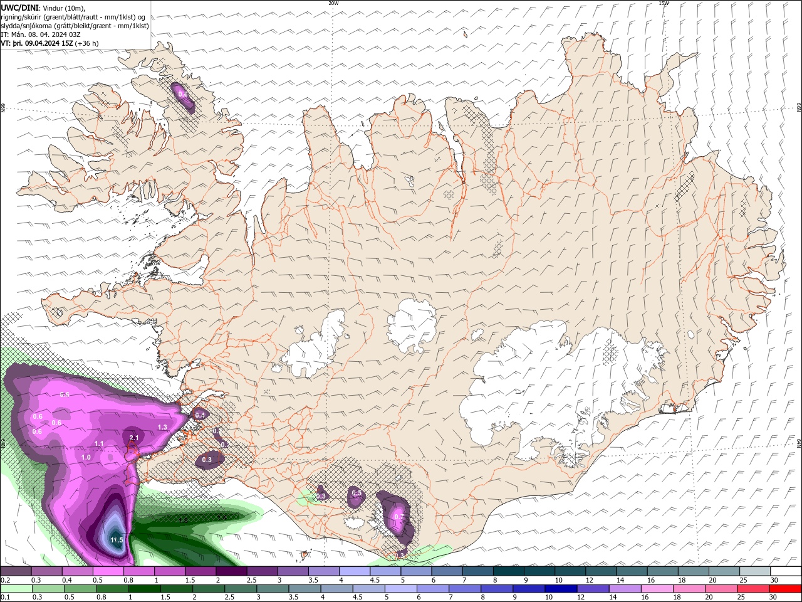This screenshot has height=602, width=802.
Task: Select the pale grey 25 swatch in upper legend
Action: (x=755, y=571)
